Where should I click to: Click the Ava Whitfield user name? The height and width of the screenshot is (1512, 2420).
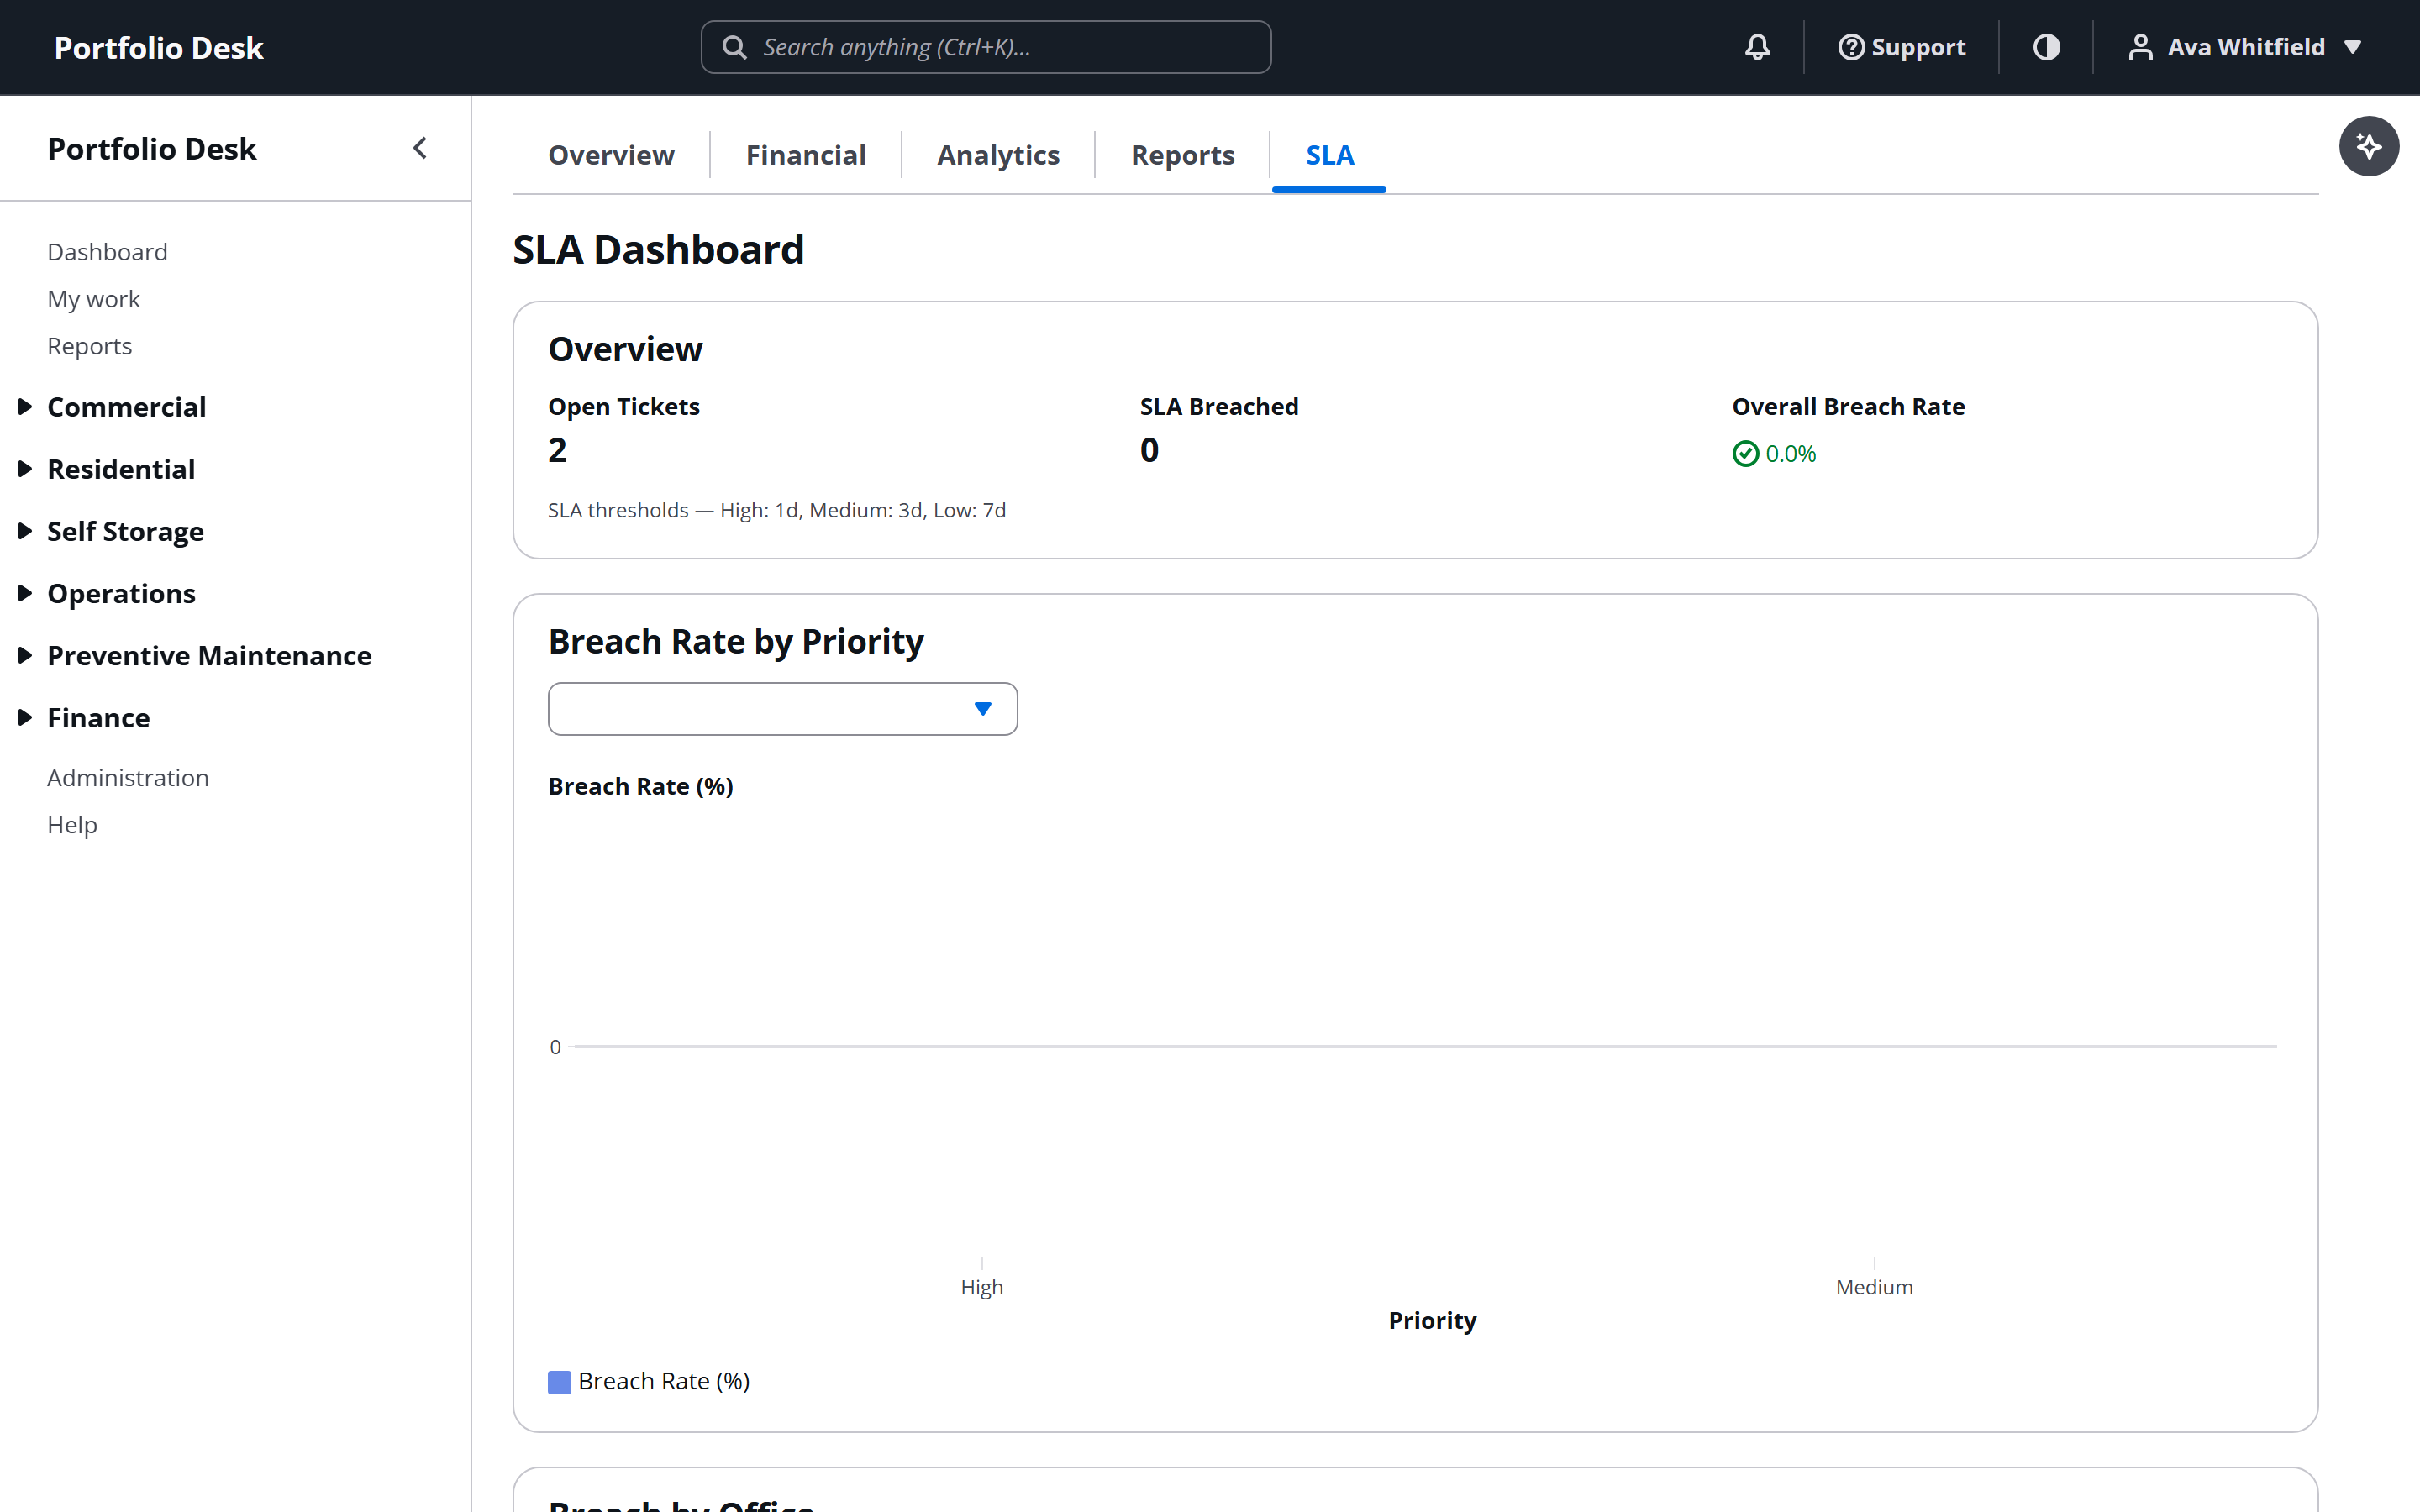[2245, 47]
